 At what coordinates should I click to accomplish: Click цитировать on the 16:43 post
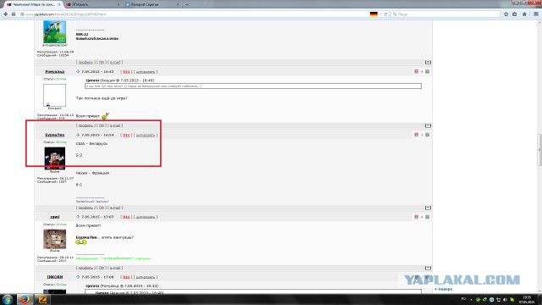pyautogui.click(x=145, y=72)
